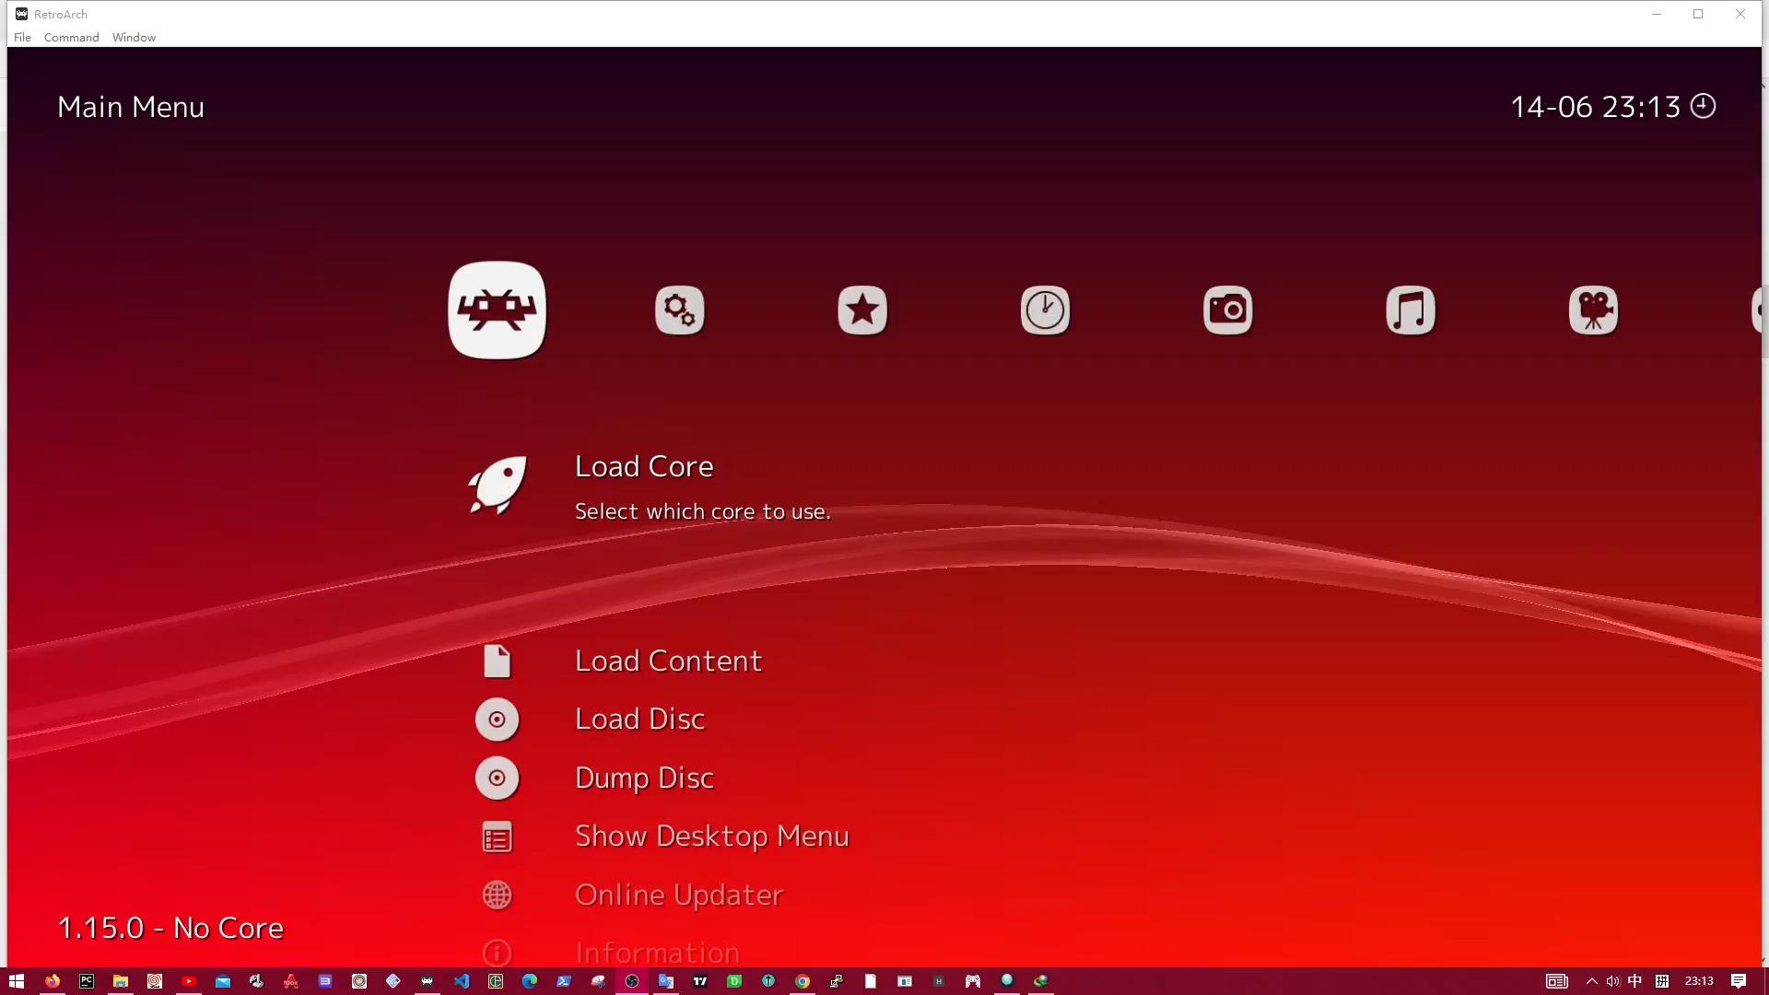Open the Favorites star tab icon
The height and width of the screenshot is (995, 1769).
[862, 310]
